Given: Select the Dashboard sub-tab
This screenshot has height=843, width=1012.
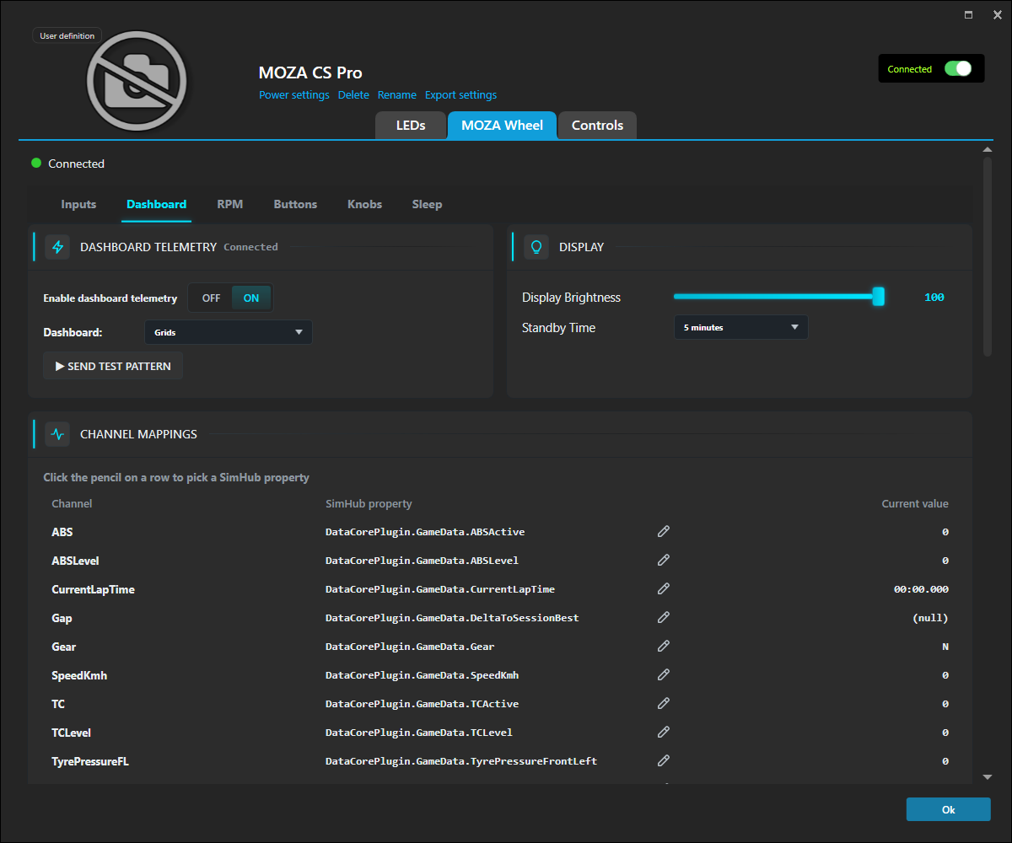Looking at the screenshot, I should click(x=156, y=204).
